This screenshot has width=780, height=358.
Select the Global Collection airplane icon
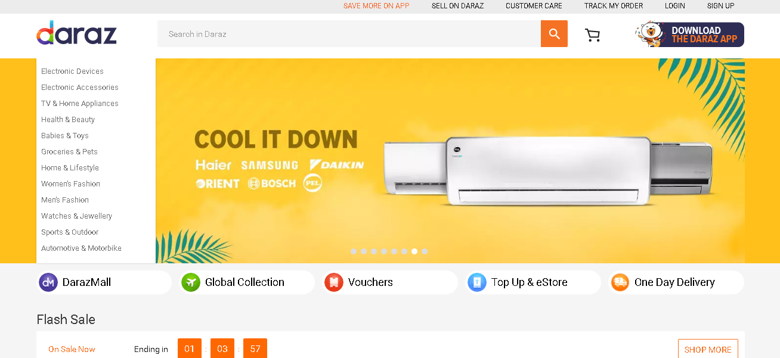(x=191, y=282)
